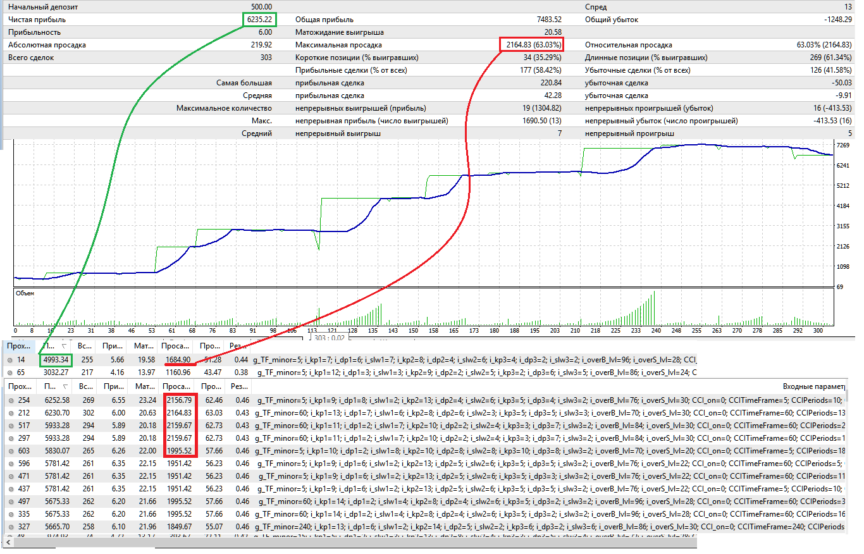
Task: Click gross loss value -1248.29
Action: pyautogui.click(x=837, y=20)
